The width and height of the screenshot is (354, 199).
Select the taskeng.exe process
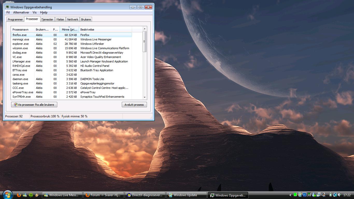tap(72, 83)
